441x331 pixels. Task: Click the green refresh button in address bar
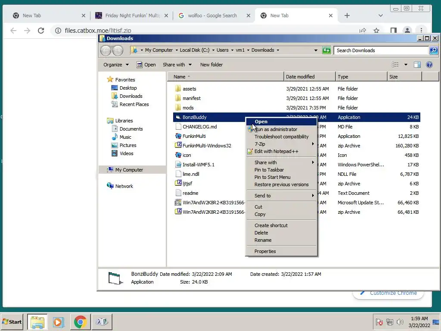pyautogui.click(x=326, y=50)
